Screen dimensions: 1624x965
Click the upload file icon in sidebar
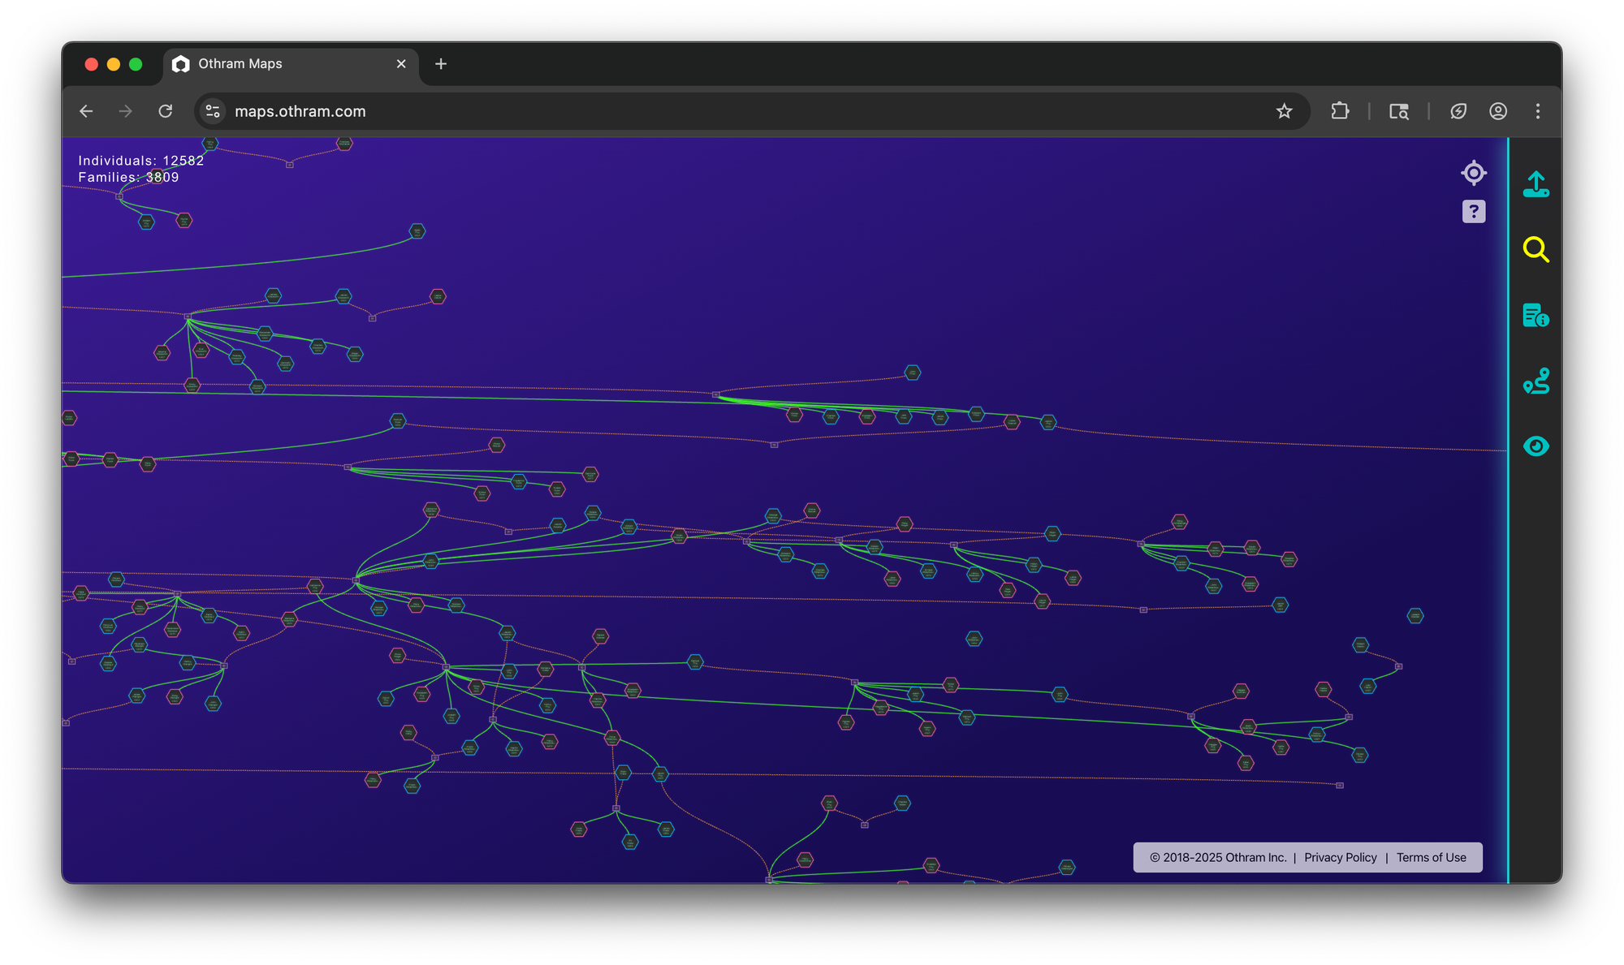(1535, 184)
